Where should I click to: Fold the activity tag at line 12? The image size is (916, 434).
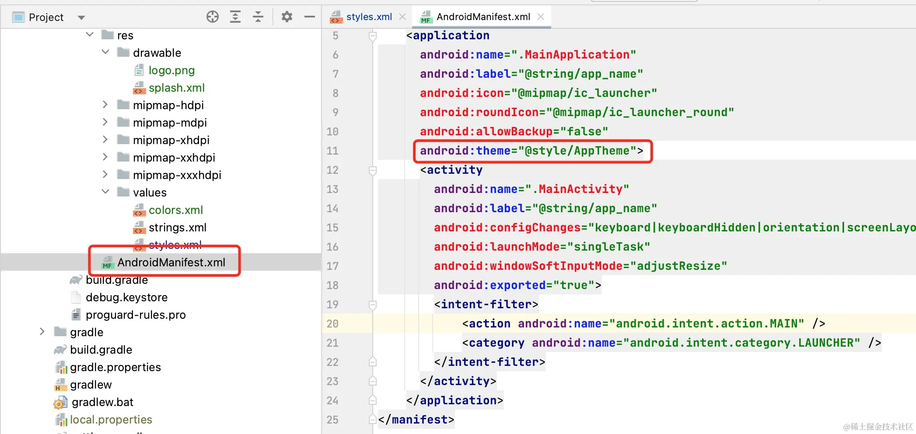tap(373, 170)
